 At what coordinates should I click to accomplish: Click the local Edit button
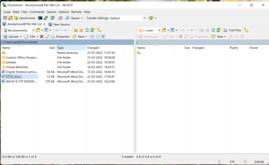coord(30,37)
